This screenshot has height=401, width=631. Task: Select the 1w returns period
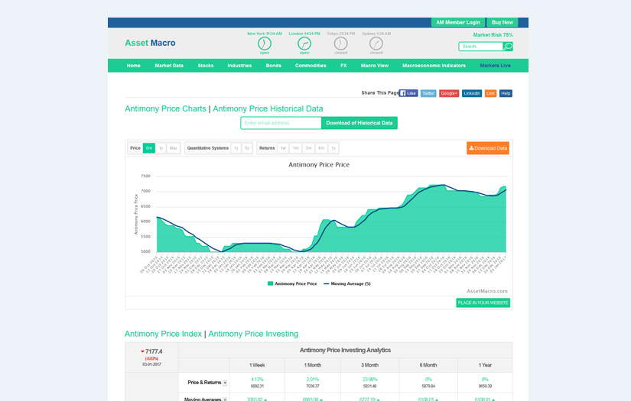coord(283,148)
